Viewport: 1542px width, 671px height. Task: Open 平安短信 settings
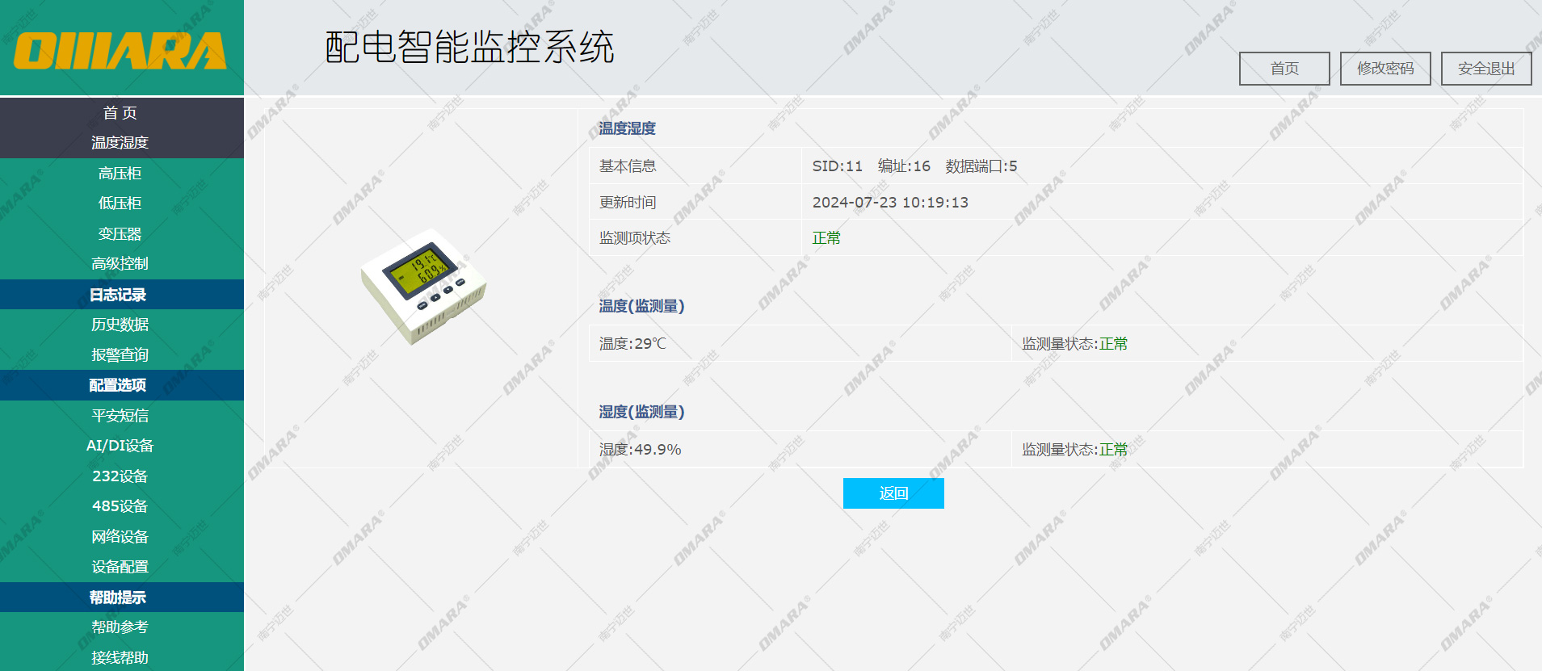coord(120,416)
